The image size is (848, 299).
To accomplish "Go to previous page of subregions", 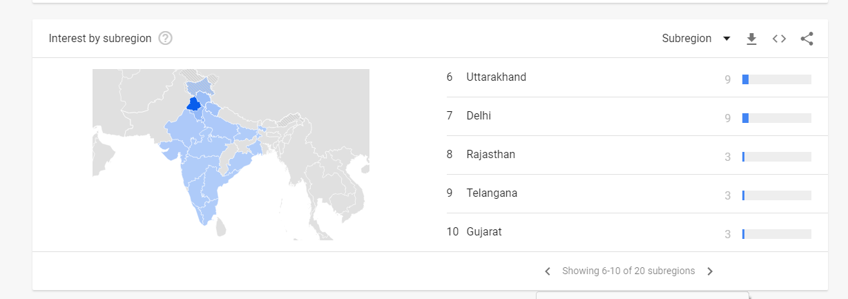I will coord(548,271).
